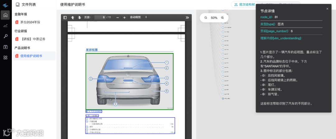Viewport: 336px width, 139px height.
Task: Click the 使用维护说明书 document title header
Action: pyautogui.click(x=72, y=4)
